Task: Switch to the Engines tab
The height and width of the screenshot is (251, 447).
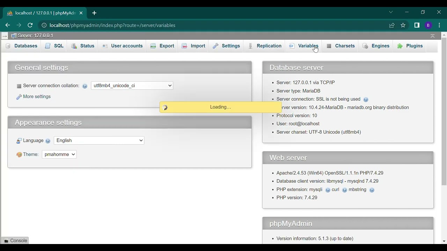Action: pyautogui.click(x=376, y=46)
